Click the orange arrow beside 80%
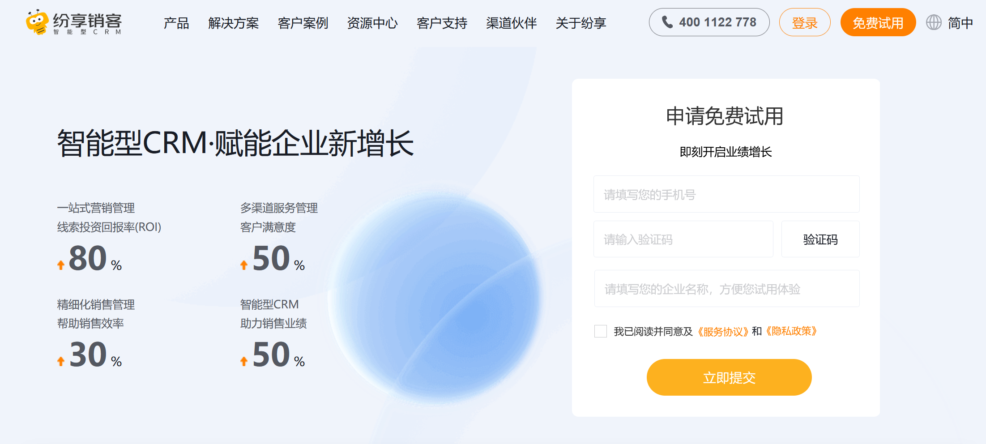986x444 pixels. [x=61, y=265]
